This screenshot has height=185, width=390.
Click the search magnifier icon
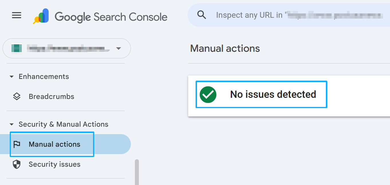point(202,15)
